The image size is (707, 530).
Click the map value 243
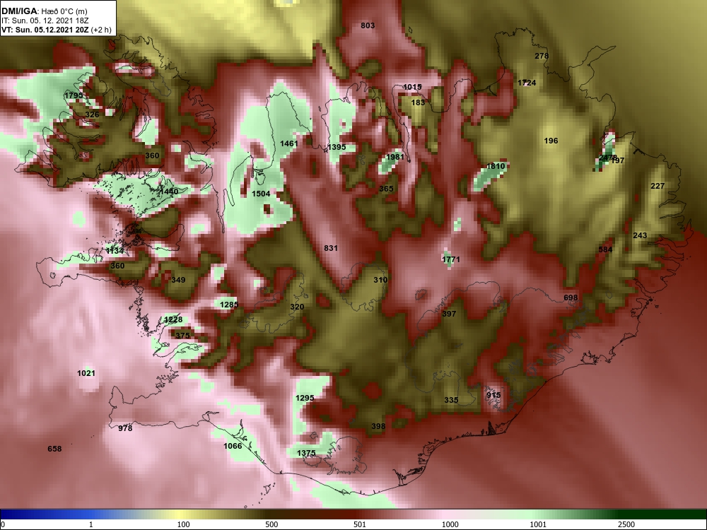pyautogui.click(x=640, y=235)
